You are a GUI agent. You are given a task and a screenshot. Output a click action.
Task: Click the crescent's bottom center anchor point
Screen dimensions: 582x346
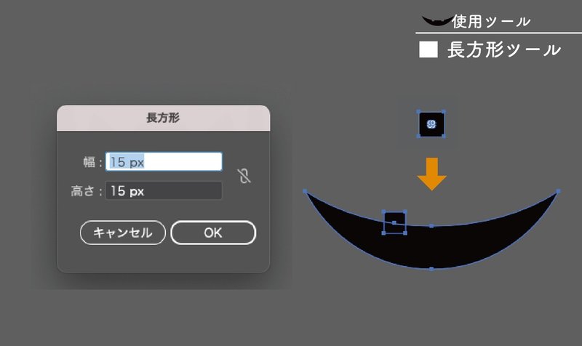click(x=431, y=269)
